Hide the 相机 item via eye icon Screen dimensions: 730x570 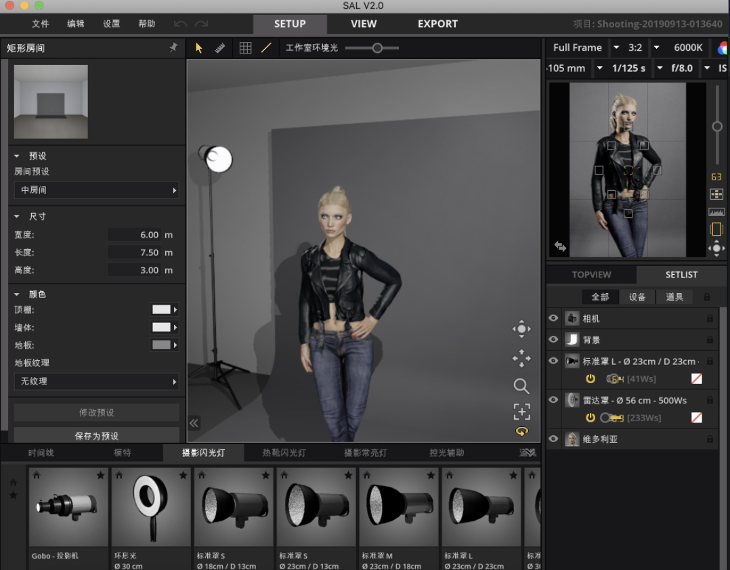553,318
